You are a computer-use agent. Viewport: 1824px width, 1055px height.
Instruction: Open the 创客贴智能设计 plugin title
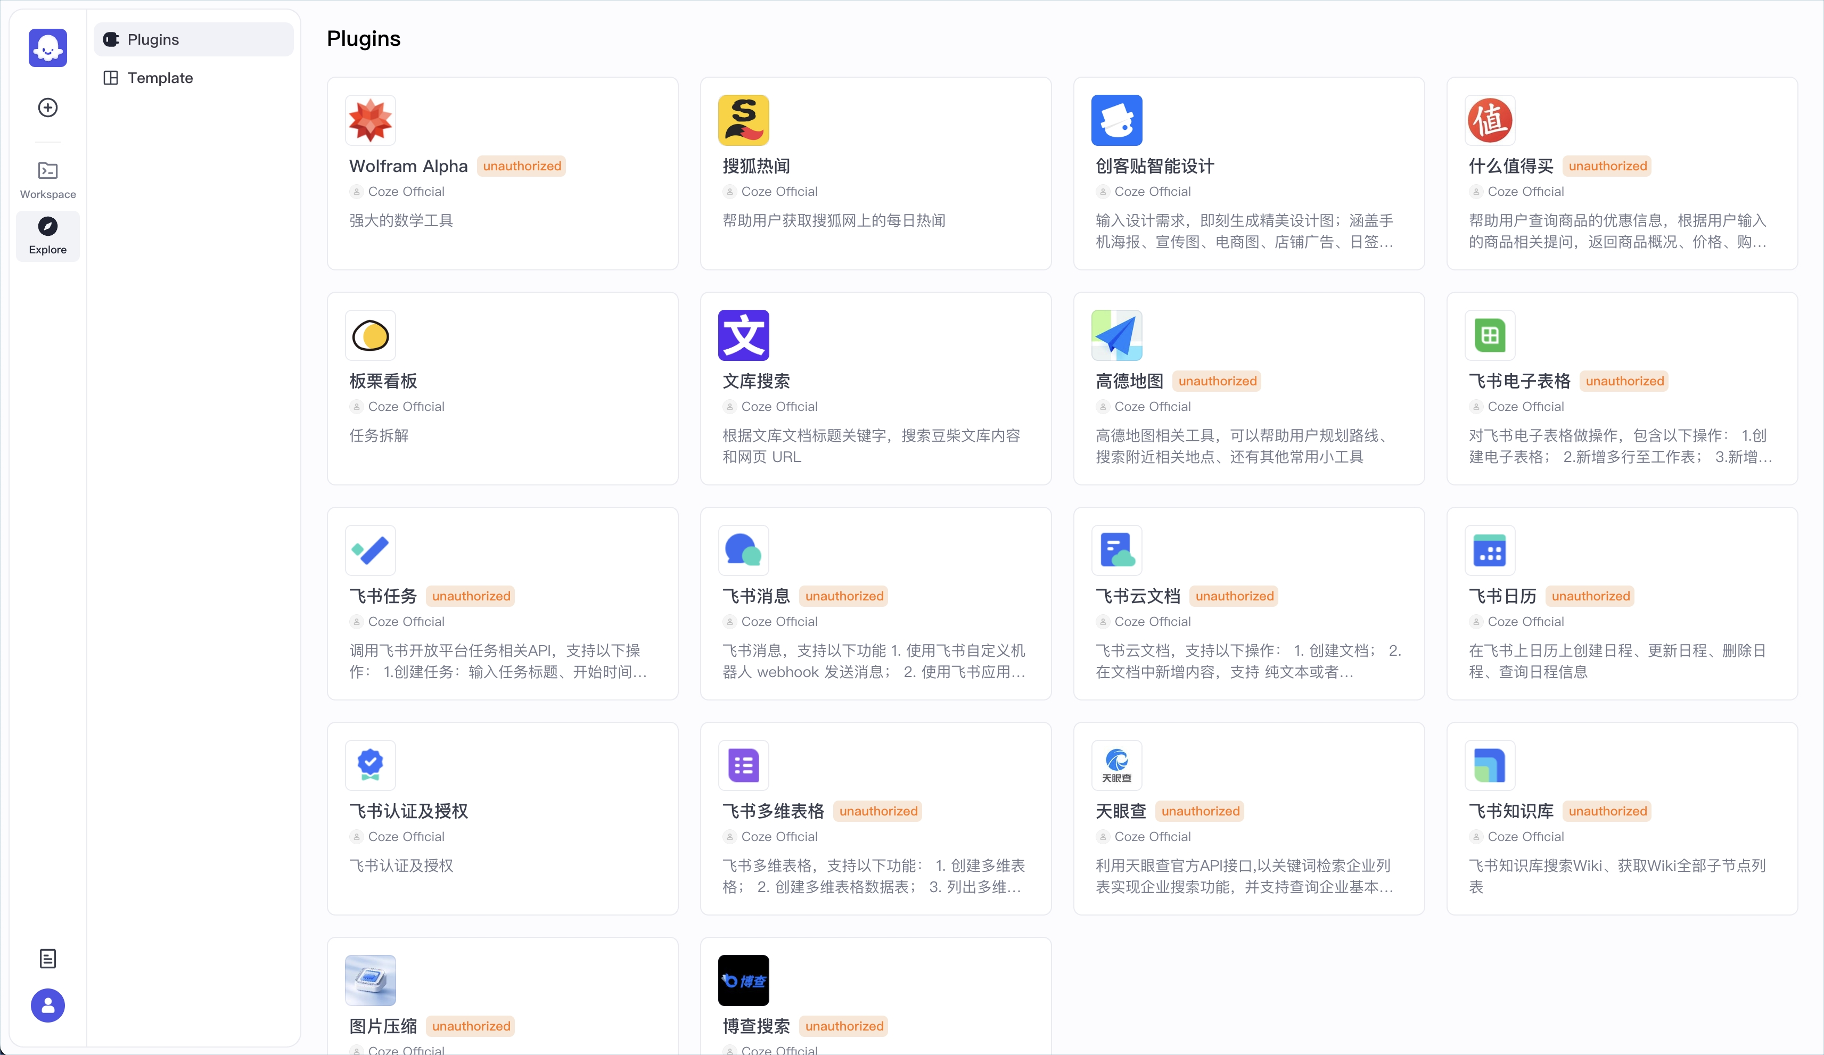tap(1154, 167)
